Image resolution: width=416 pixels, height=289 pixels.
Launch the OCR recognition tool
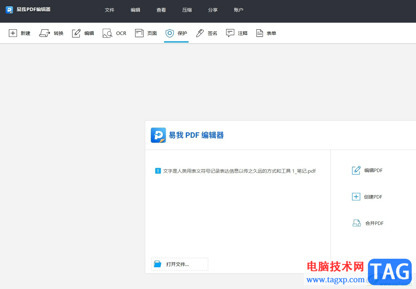[x=115, y=33]
